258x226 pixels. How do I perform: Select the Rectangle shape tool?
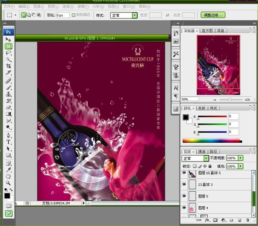point(8,155)
